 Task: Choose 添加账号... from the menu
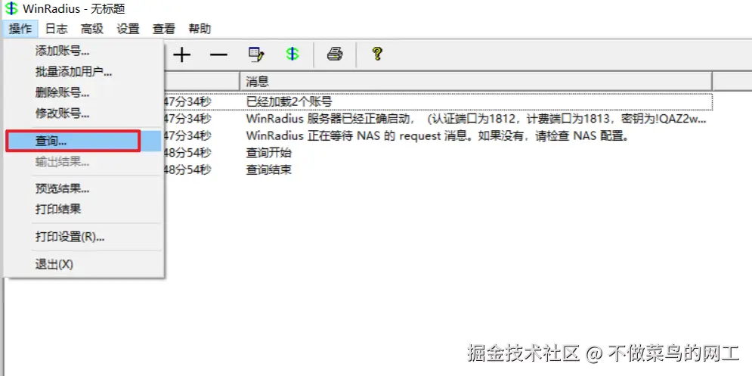point(84,51)
